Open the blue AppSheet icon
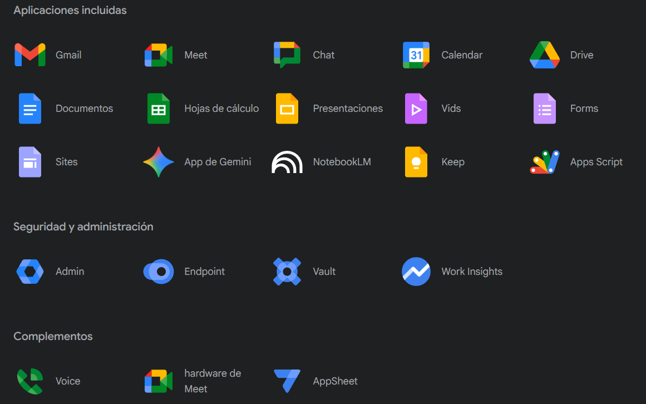Image resolution: width=646 pixels, height=404 pixels. click(x=287, y=381)
